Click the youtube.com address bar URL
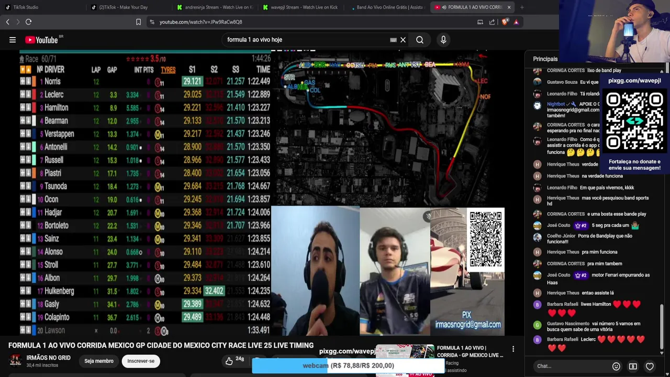 point(201,22)
